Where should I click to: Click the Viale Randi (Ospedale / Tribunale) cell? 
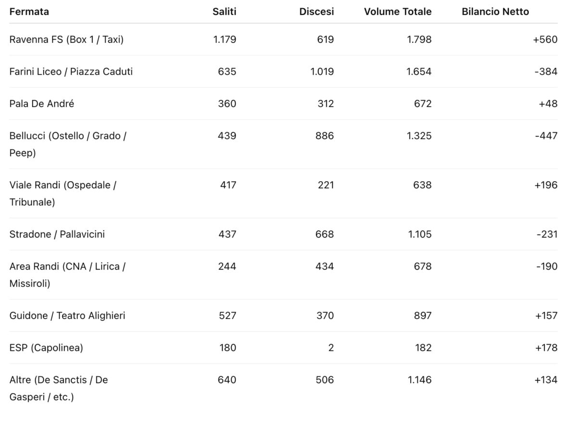(63, 194)
